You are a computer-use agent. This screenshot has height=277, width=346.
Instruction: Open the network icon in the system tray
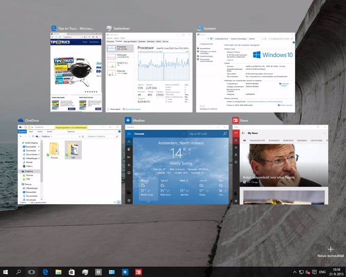tap(301, 272)
